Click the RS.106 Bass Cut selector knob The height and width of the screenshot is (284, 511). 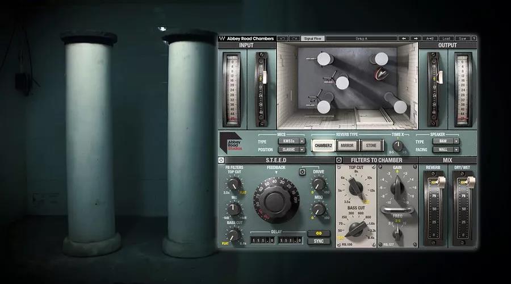[x=356, y=228]
